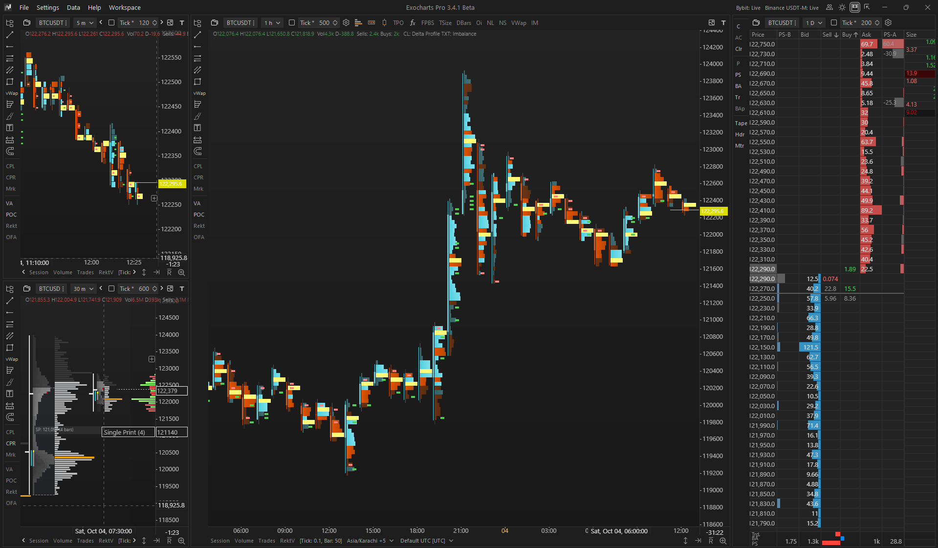This screenshot has height=548, width=938.
Task: Enable the checkbox next to Tick 200 in DOM
Action: [x=834, y=22]
